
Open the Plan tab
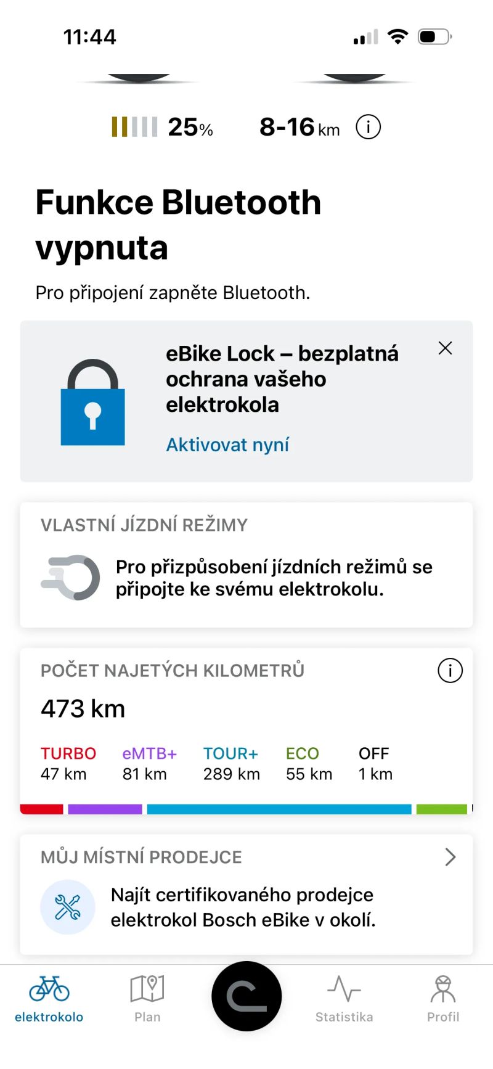(x=147, y=999)
